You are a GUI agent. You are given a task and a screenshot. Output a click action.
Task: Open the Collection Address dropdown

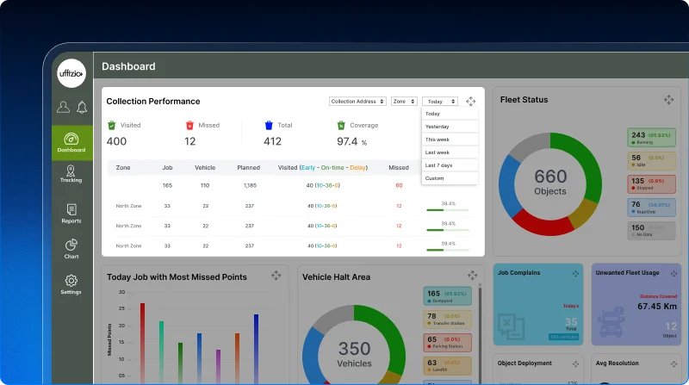[x=357, y=102]
